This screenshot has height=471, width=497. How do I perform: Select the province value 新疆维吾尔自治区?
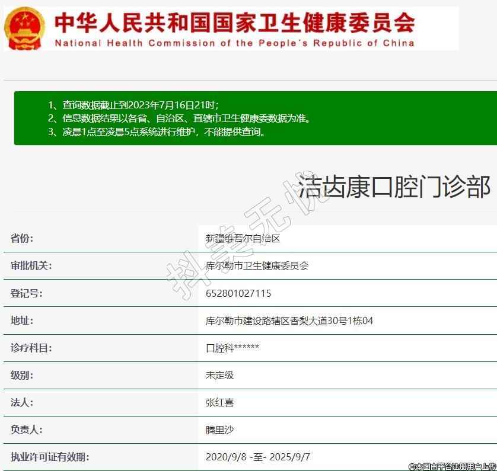pos(243,239)
